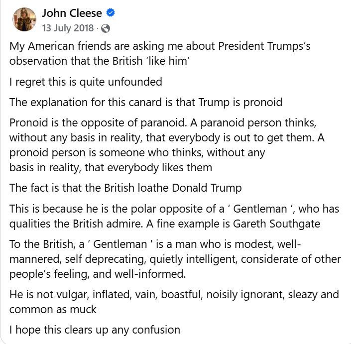Screen dimensions: 351x344
Task: Click the line 'The fact is that the British loathe'
Action: [x=125, y=188]
